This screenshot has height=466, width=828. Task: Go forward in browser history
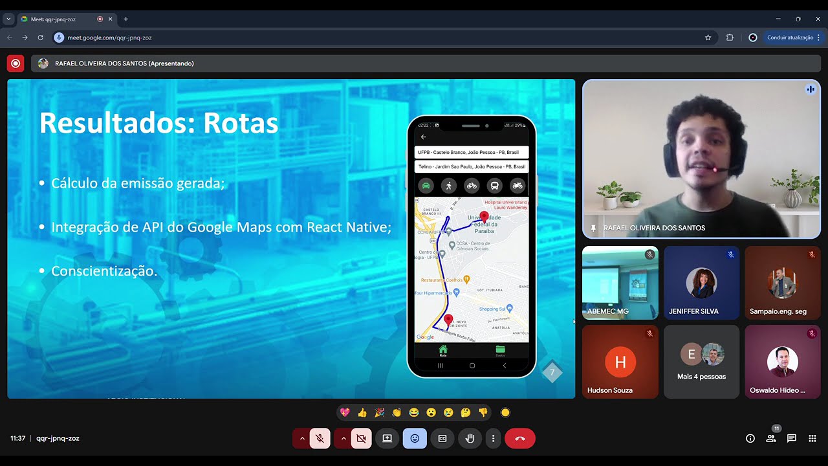(x=25, y=38)
